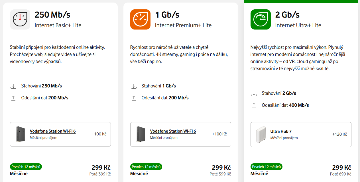
Task: Click 'Prvních 12 měsíců' badge in Premium+ plan
Action: coord(146,167)
